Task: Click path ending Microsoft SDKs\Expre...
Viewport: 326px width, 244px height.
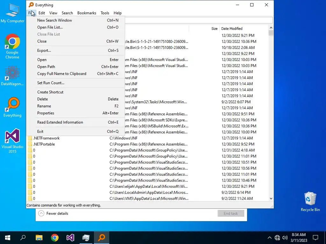Action: click(x=156, y=120)
